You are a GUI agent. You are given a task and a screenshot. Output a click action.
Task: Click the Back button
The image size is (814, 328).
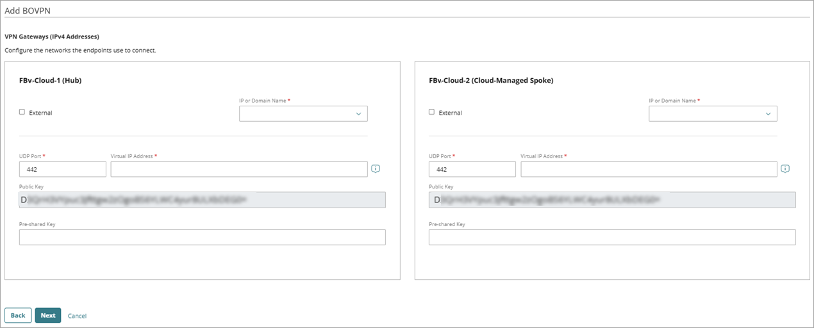pos(18,315)
